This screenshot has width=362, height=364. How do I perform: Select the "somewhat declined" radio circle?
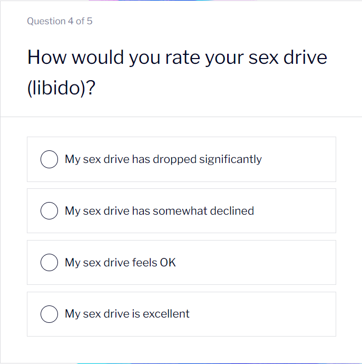coord(49,211)
